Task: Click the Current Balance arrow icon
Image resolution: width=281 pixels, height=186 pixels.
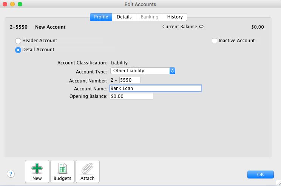Action: pos(202,27)
